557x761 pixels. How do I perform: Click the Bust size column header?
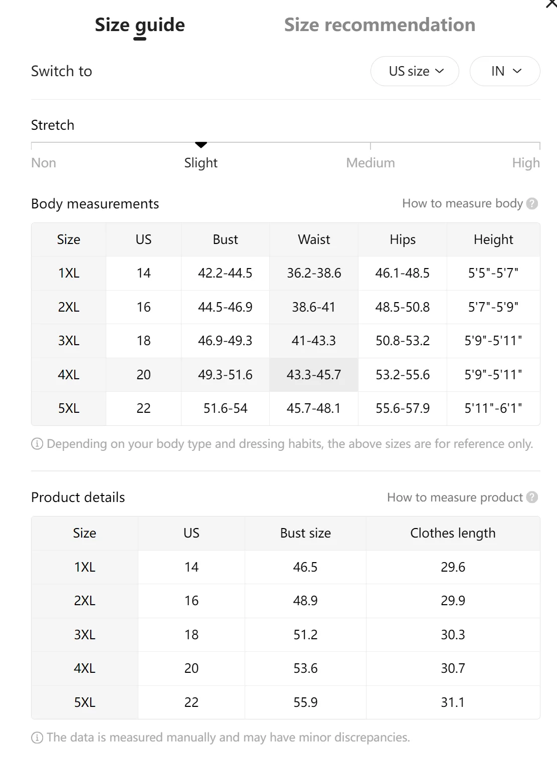click(305, 533)
